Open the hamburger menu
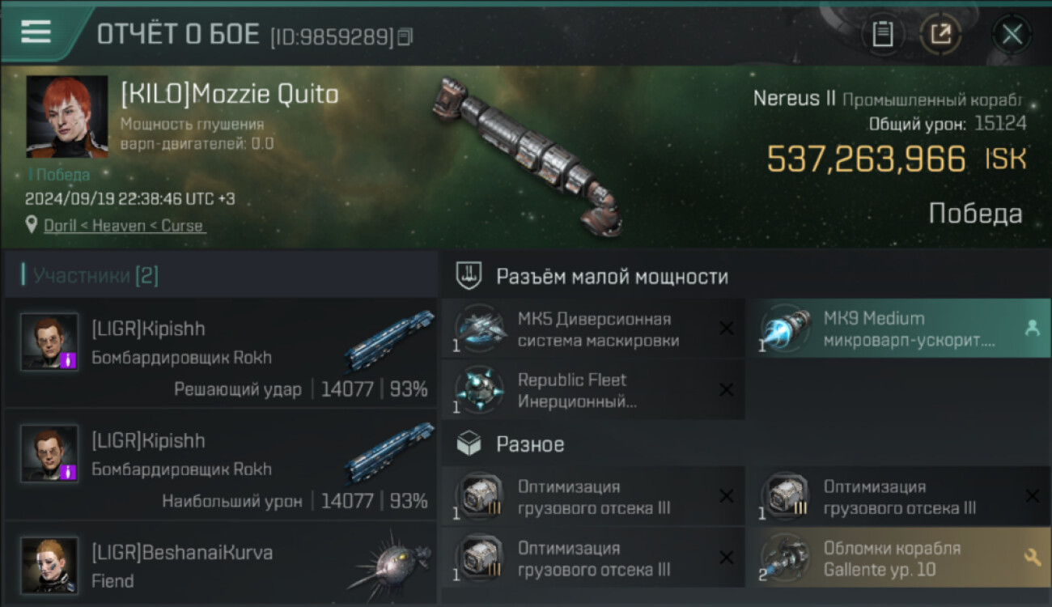This screenshot has width=1052, height=607. point(36,32)
